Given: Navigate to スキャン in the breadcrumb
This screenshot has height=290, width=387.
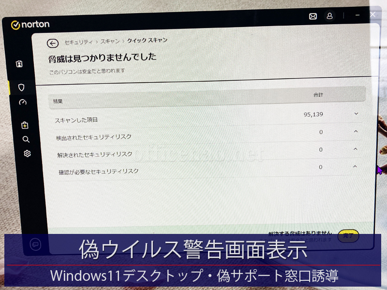Looking at the screenshot, I should click(110, 42).
